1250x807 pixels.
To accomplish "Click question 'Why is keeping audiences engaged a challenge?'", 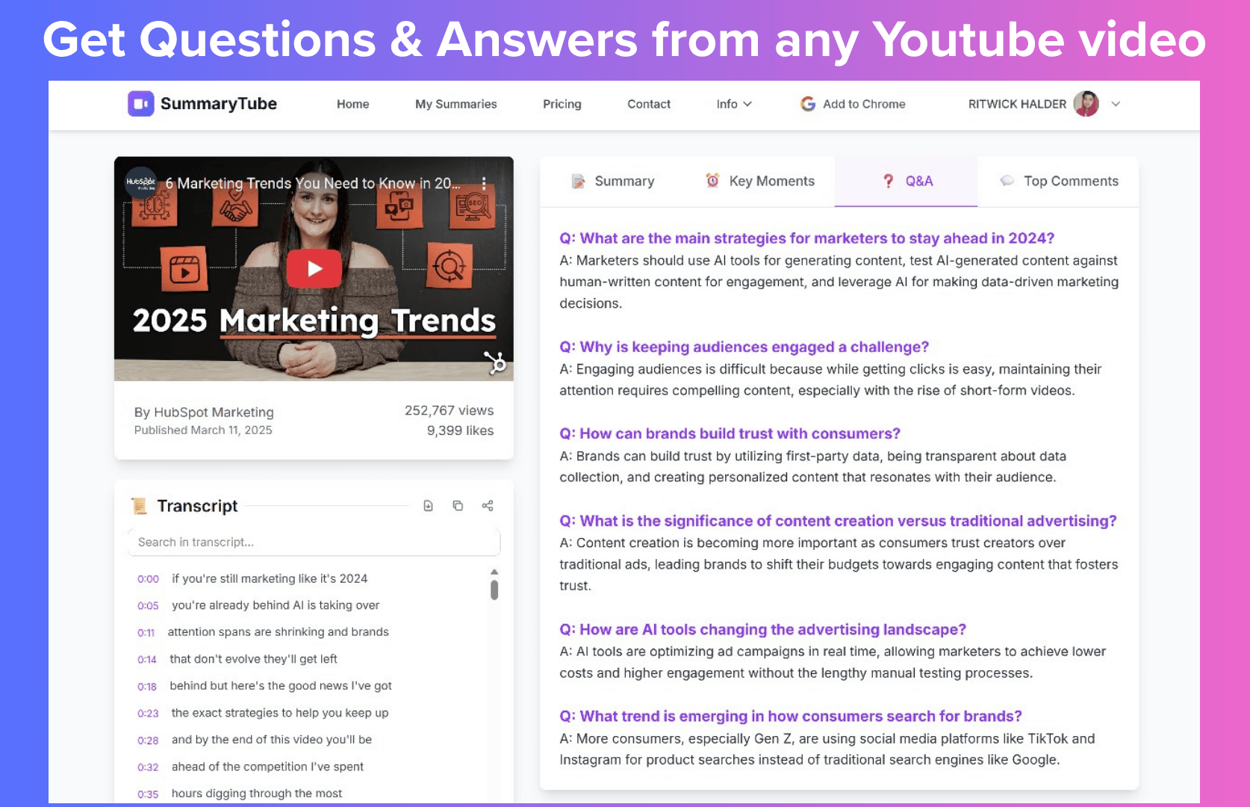I will (x=744, y=347).
